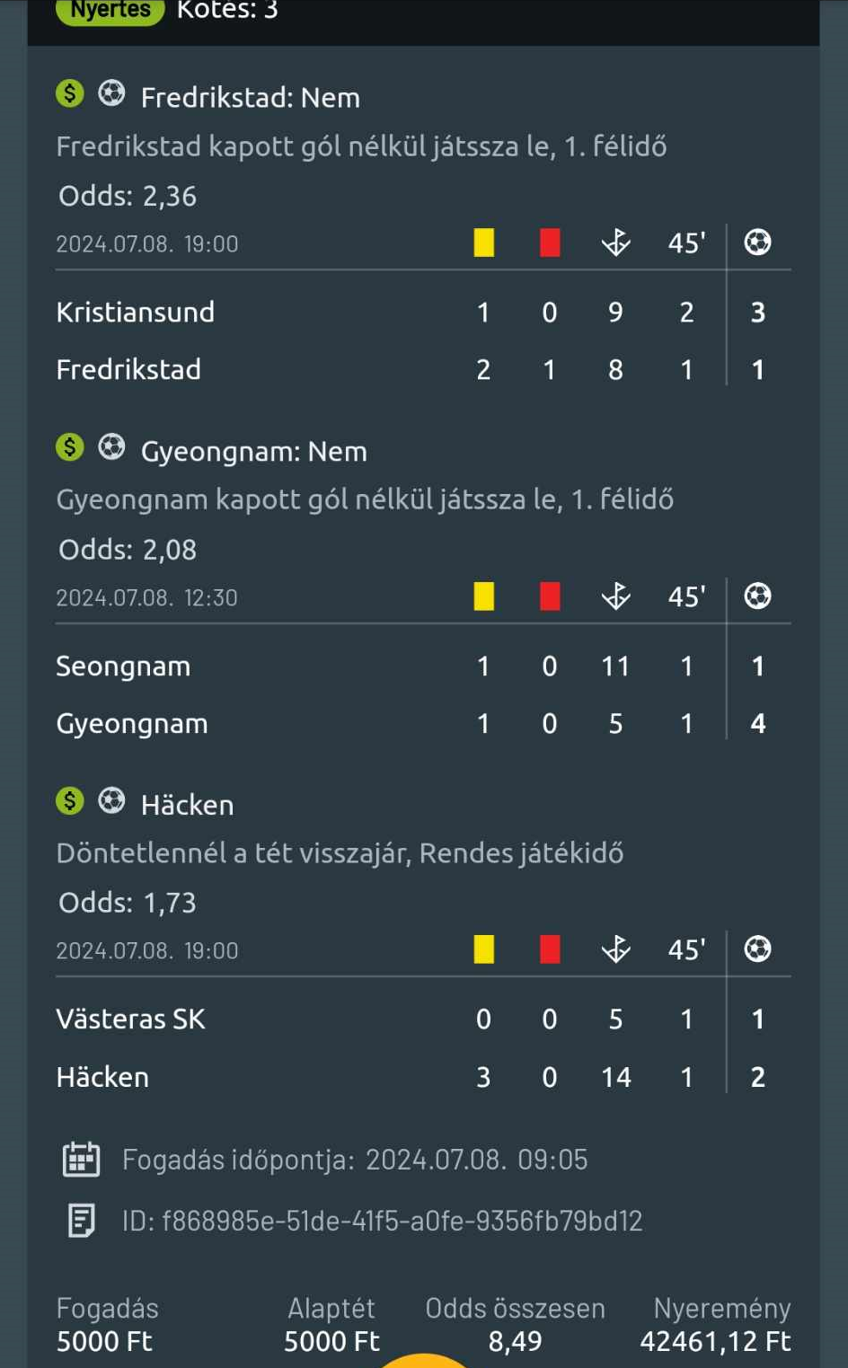Open the Kristiansund team row
The height and width of the screenshot is (1368, 848).
(423, 313)
